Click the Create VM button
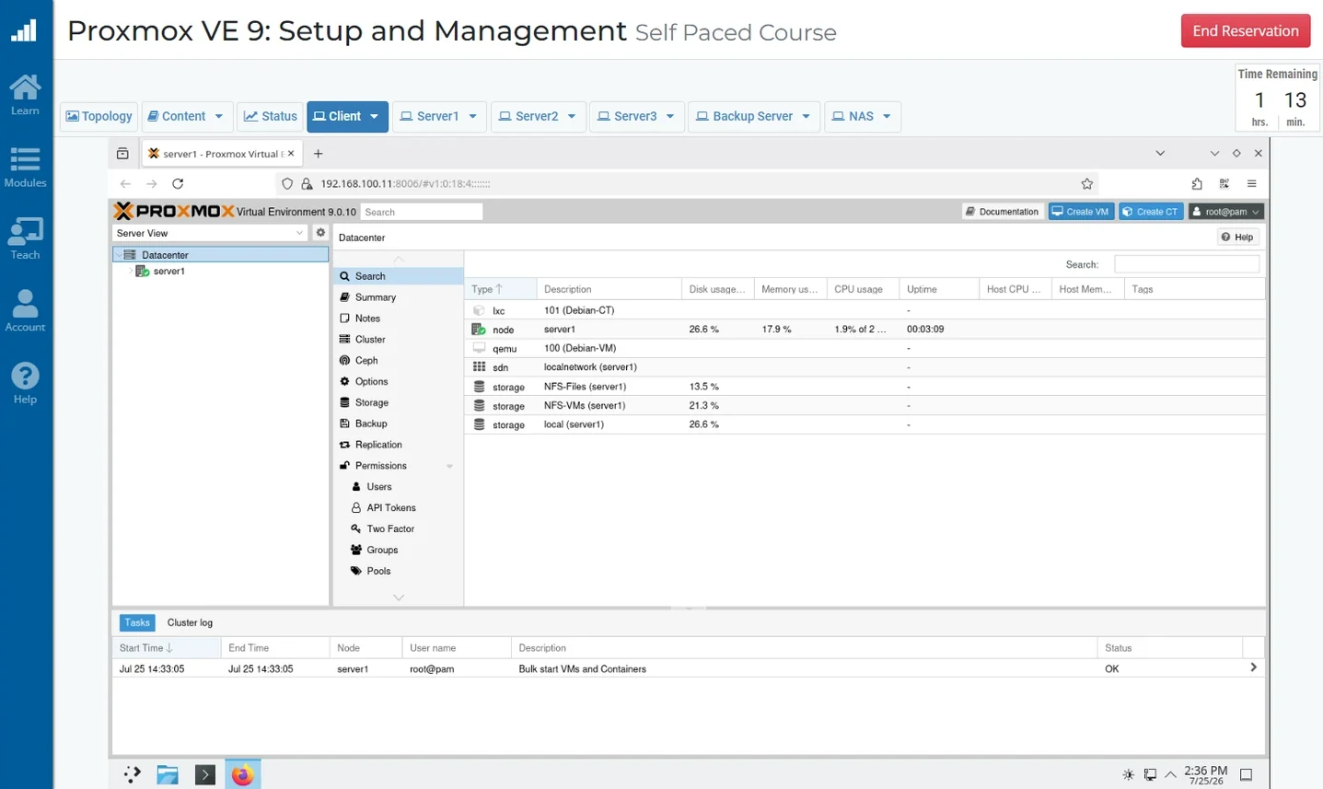The height and width of the screenshot is (789, 1323). 1081,212
